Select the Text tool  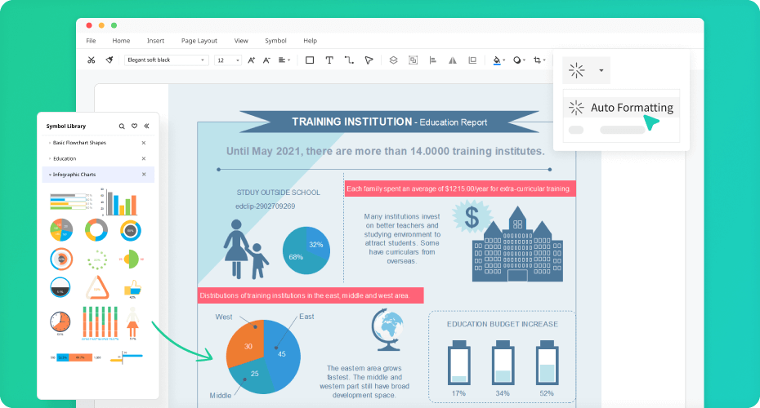coord(329,60)
